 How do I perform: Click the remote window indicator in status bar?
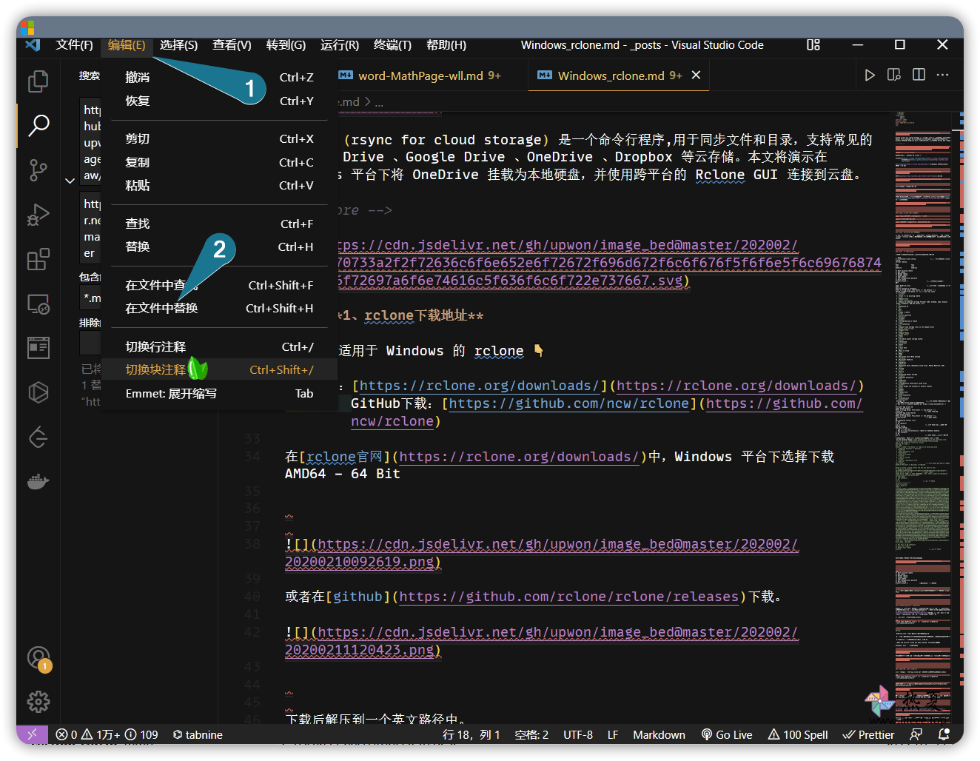pos(32,734)
